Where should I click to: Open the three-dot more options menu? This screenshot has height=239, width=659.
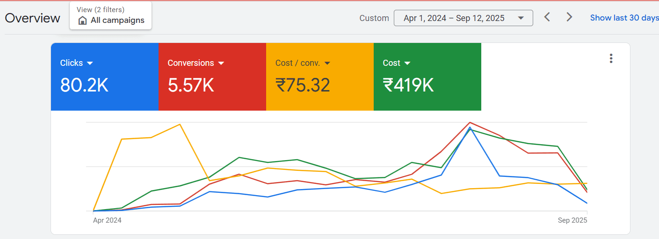click(x=611, y=58)
